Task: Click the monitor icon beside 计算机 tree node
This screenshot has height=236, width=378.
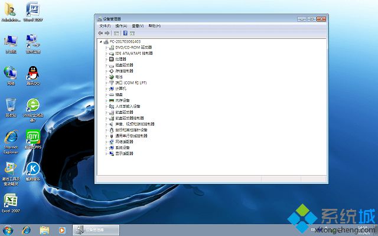Action: click(112, 89)
